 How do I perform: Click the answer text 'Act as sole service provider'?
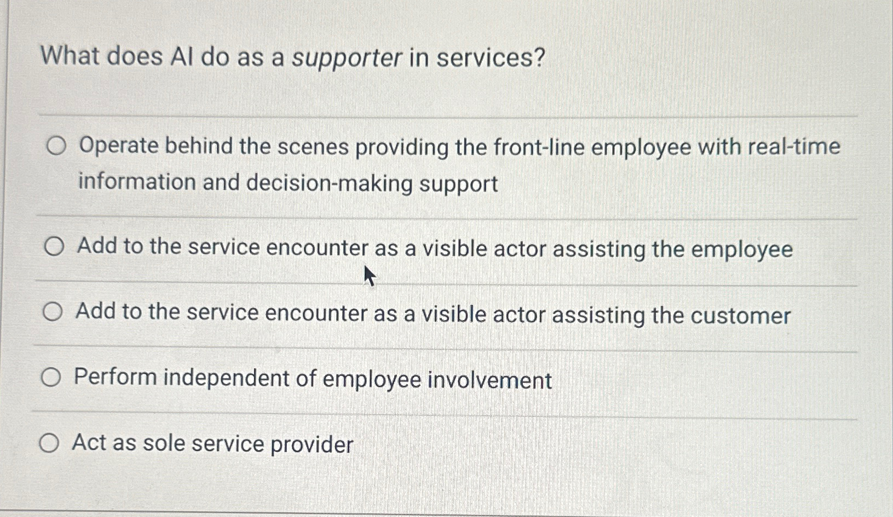[x=212, y=444]
